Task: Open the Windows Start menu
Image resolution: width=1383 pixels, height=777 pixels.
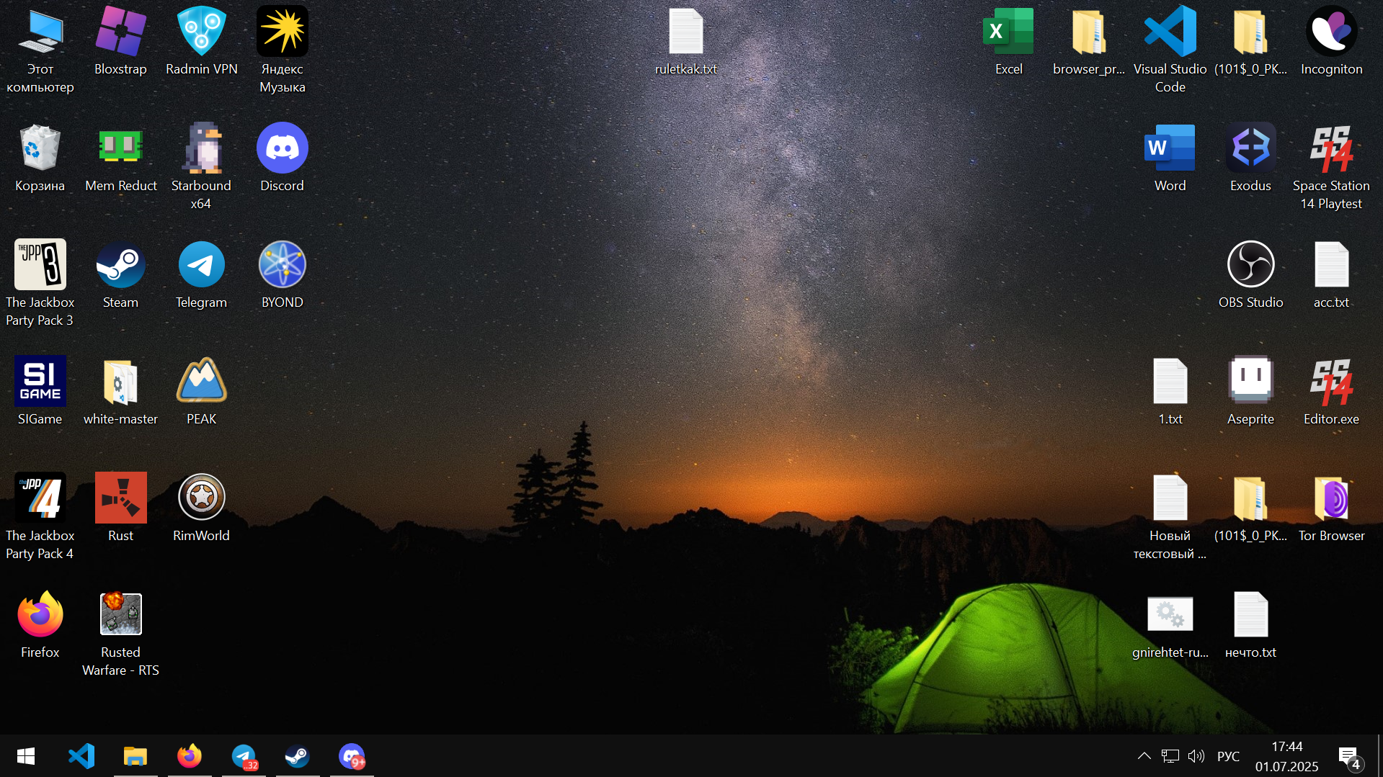Action: click(x=26, y=756)
